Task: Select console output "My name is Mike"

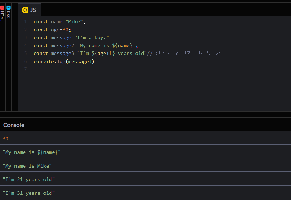Action: pyautogui.click(x=27, y=166)
